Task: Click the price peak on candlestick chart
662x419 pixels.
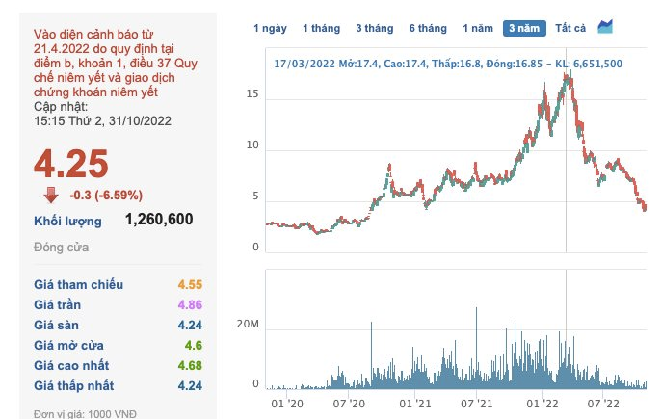Action: point(569,77)
